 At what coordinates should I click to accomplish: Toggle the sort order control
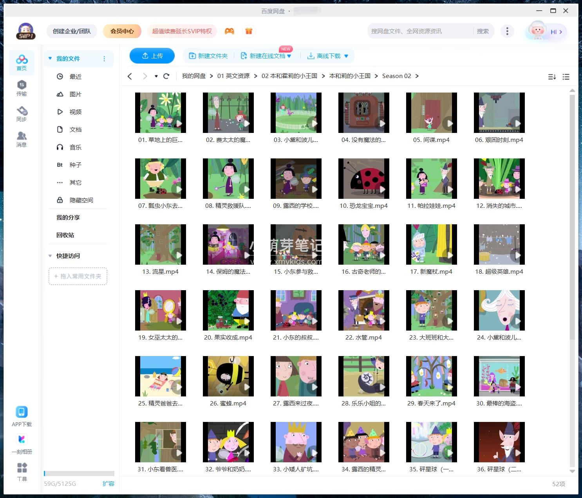coord(552,76)
